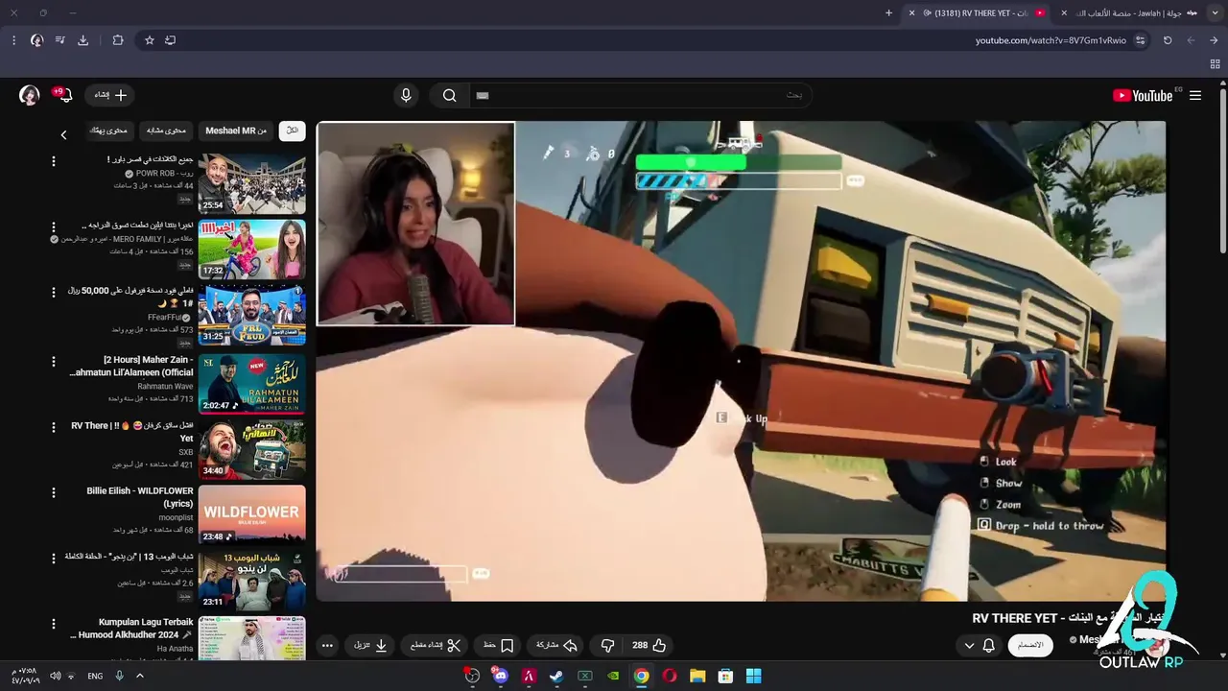This screenshot has height=691, width=1228.
Task: Share the video (مشاركة)
Action: tap(556, 645)
